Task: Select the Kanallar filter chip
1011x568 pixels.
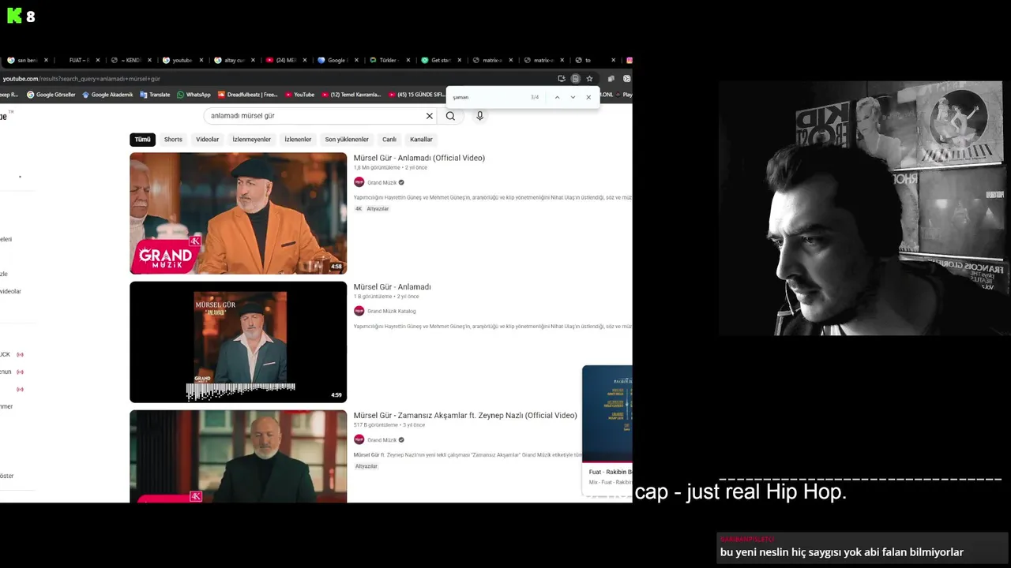Action: click(421, 140)
